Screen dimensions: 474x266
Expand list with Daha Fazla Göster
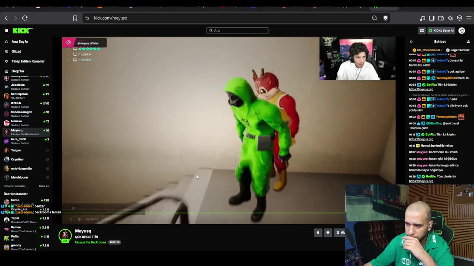[x=14, y=186]
